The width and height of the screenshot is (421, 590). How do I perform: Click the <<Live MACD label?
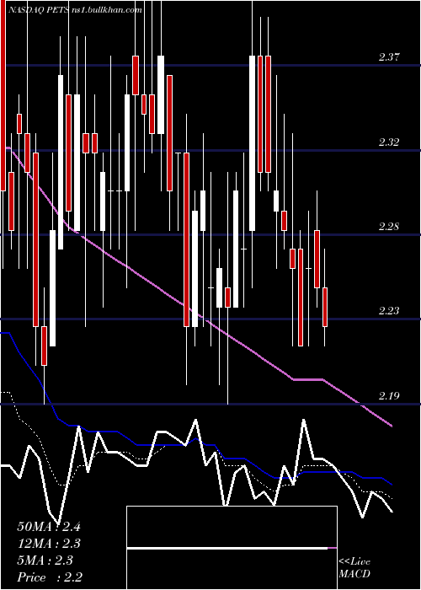pyautogui.click(x=354, y=568)
